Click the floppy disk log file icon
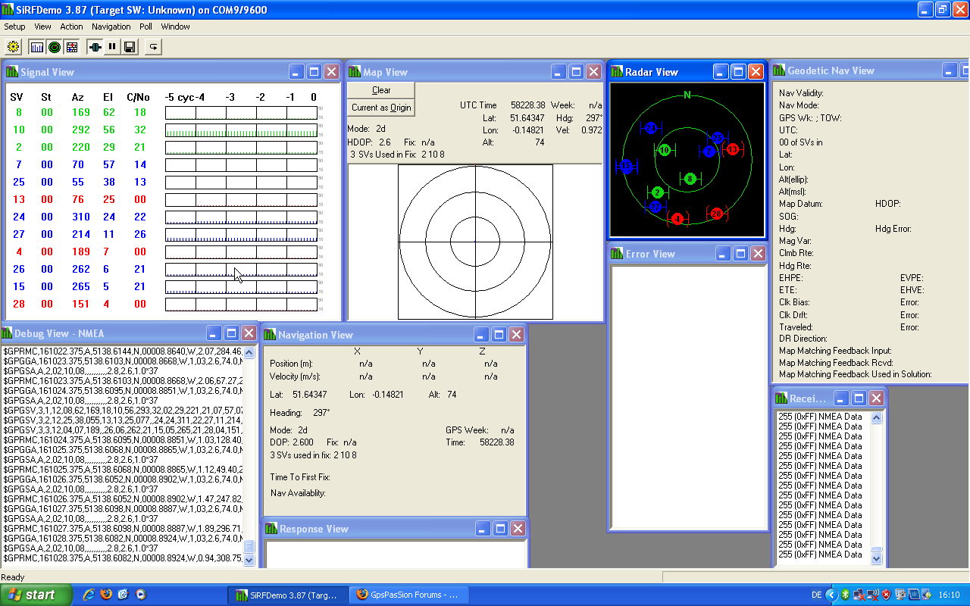 coord(130,47)
